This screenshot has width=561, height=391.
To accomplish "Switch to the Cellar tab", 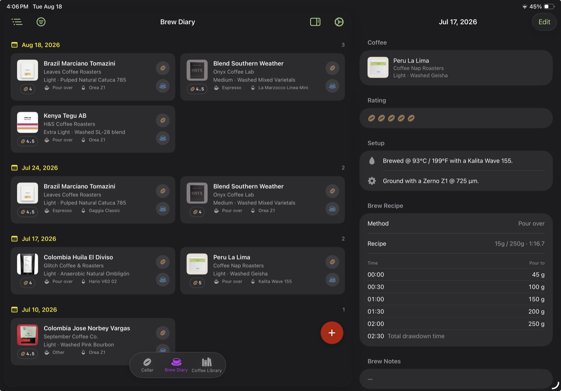I will 147,365.
